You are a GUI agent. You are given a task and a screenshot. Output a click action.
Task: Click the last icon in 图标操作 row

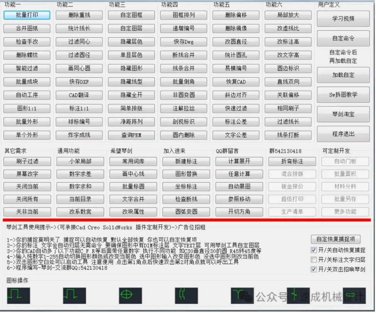[354, 295]
